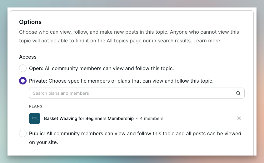This screenshot has width=264, height=163.
Task: Click the Public option's "on your site" text
Action: [x=43, y=142]
